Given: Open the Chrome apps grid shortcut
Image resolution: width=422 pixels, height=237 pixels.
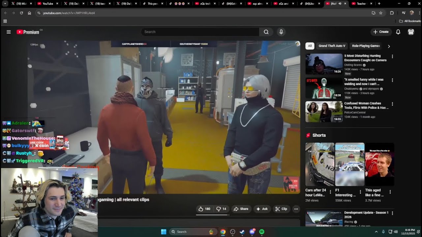Looking at the screenshot, I should pyautogui.click(x=5, y=21).
